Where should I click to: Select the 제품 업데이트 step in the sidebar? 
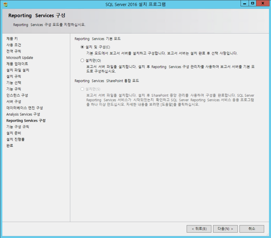click(17, 64)
